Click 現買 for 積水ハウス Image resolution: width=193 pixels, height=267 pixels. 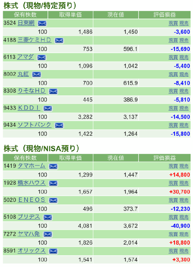pos(173,183)
